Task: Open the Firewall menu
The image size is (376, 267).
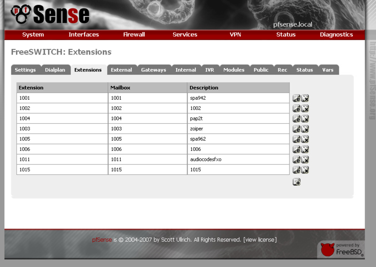Action: (x=134, y=34)
